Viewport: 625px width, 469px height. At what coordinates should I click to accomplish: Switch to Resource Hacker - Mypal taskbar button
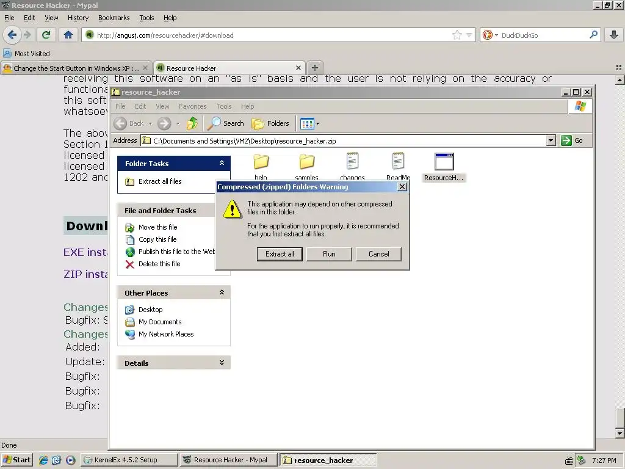coord(228,460)
